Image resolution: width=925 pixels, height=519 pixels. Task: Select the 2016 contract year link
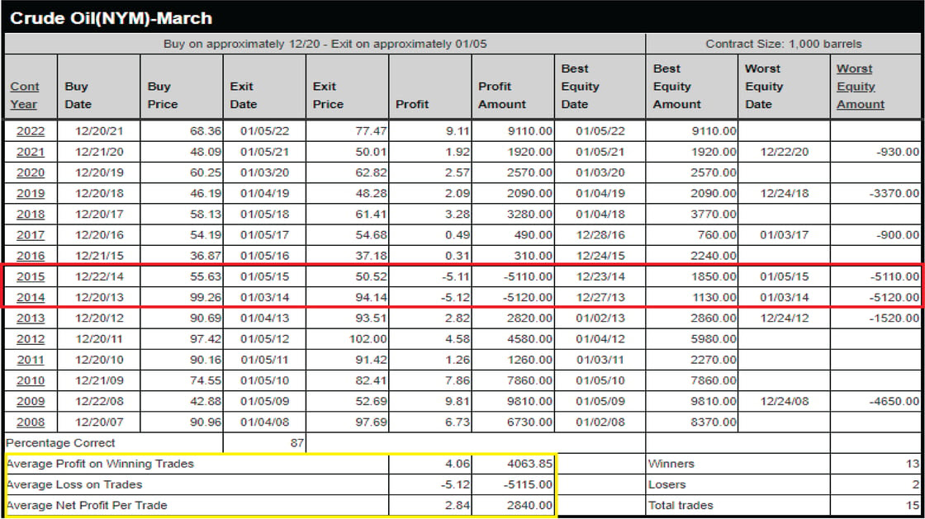coord(31,256)
